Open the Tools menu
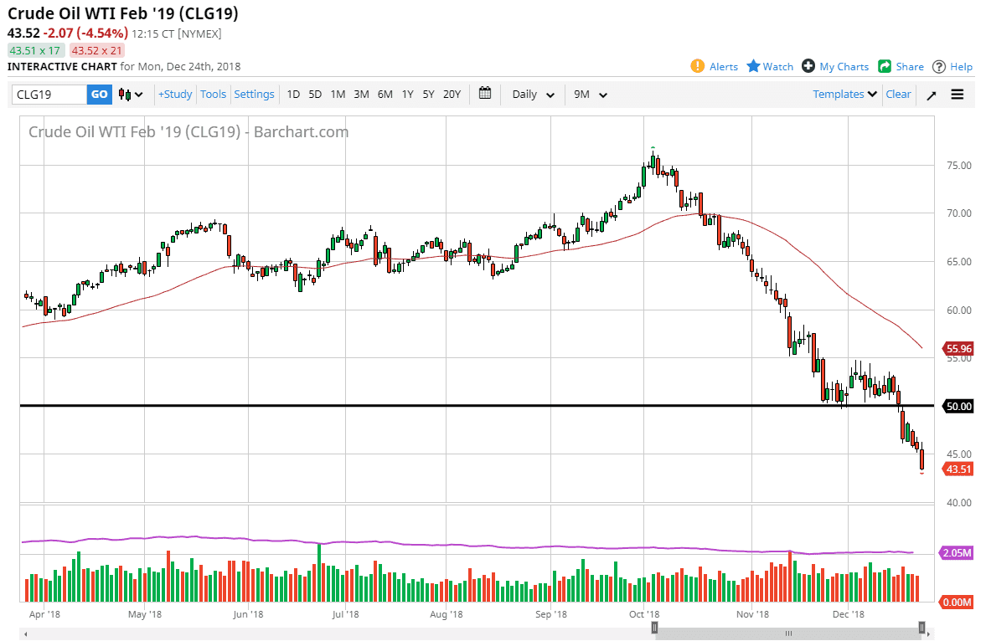 click(x=213, y=94)
